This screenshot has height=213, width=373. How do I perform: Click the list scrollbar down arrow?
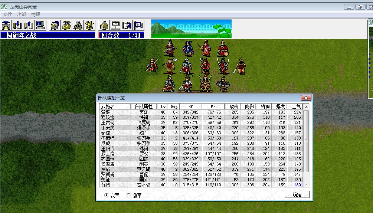(x=306, y=184)
